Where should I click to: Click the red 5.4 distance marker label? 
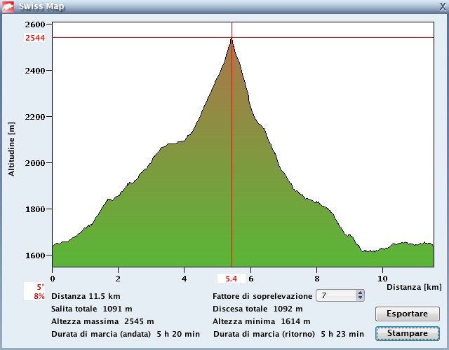point(232,278)
